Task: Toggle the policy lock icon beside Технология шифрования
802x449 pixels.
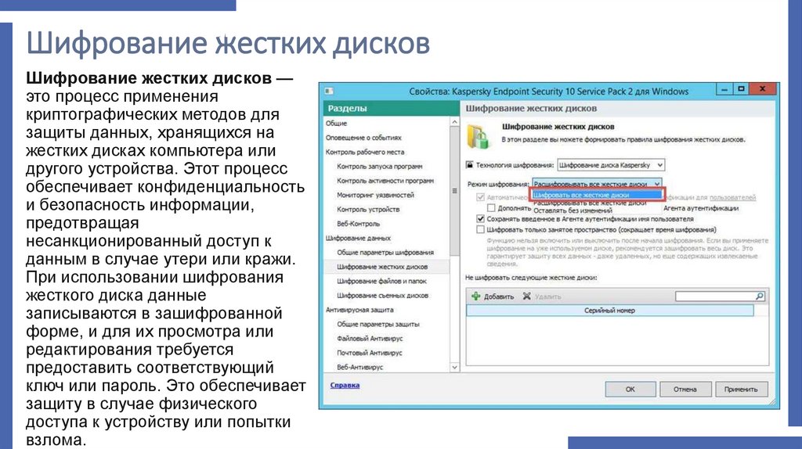Action: [470, 165]
